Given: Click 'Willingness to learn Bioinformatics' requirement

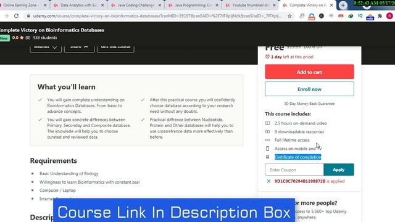Looking at the screenshot, I should 89,182.
